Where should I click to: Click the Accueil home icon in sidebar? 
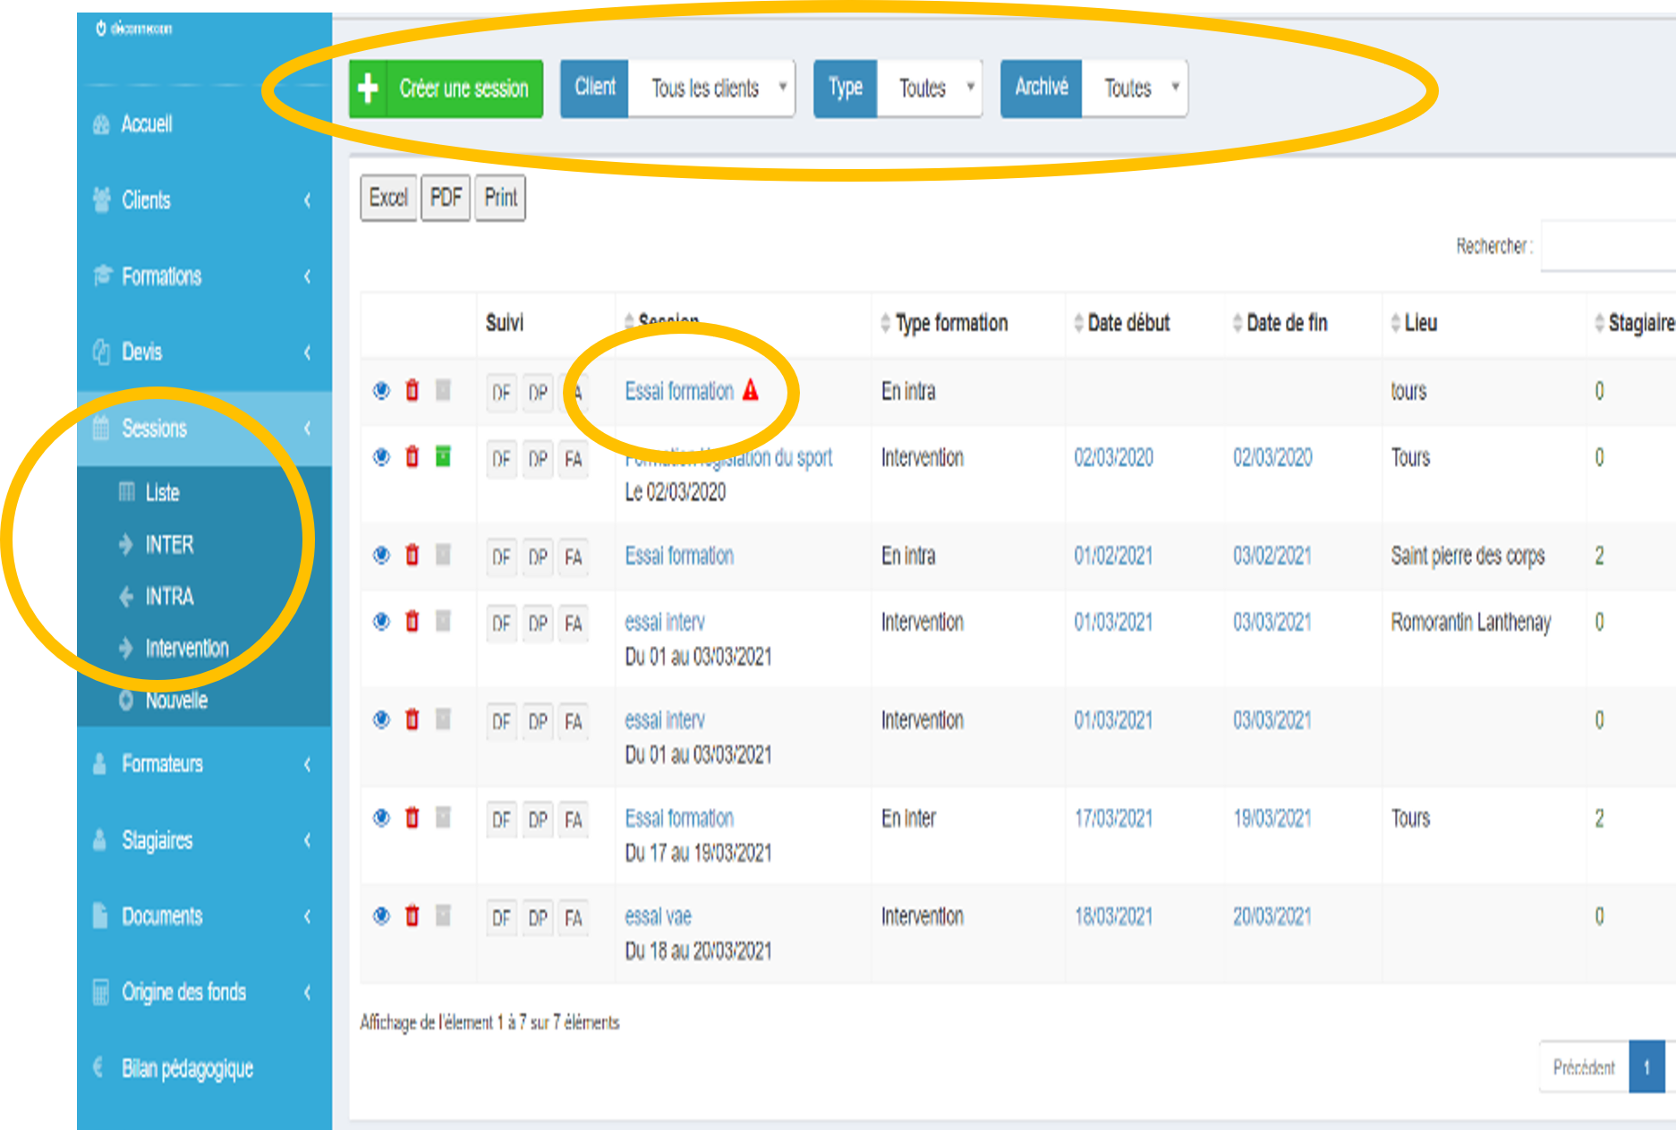[x=101, y=124]
